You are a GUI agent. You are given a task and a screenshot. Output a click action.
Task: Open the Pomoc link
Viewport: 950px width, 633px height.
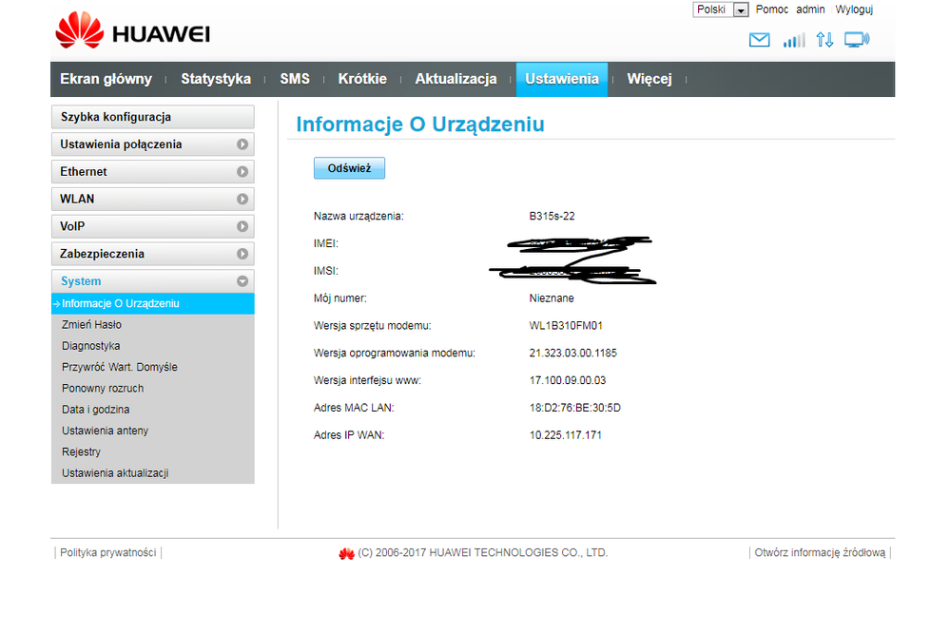(772, 10)
